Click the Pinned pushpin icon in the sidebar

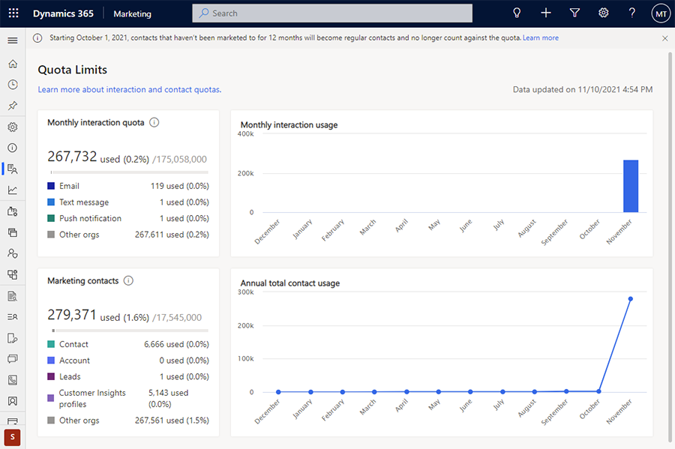12,106
